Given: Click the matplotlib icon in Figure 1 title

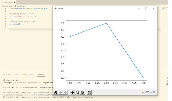Looking at the screenshot, I should (x=55, y=9).
